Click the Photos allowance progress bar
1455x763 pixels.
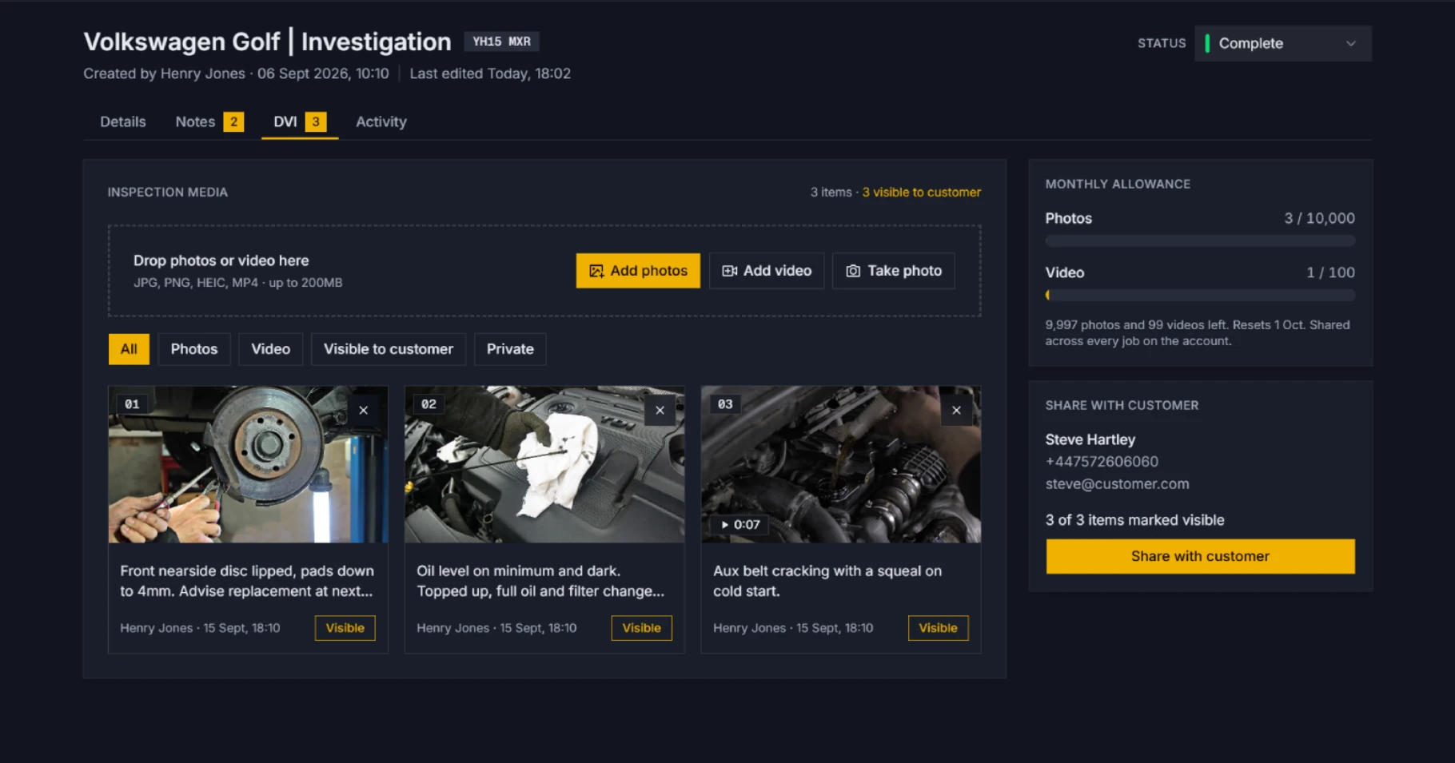tap(1200, 240)
